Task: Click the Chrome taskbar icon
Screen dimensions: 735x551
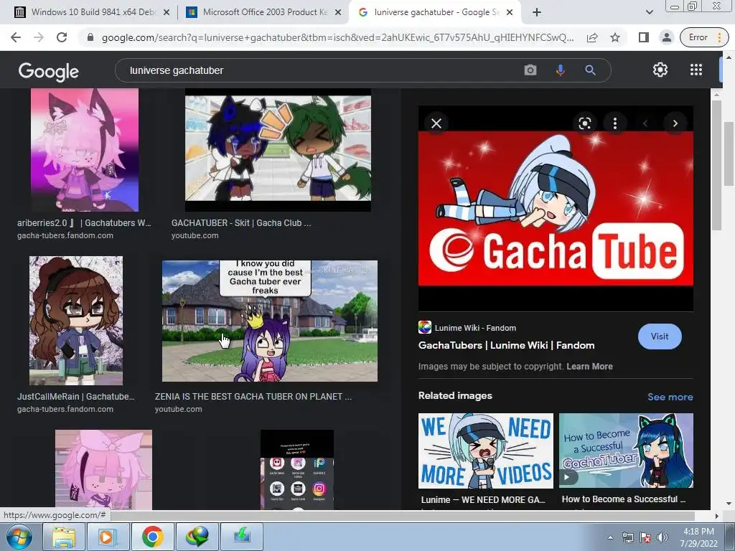Action: pyautogui.click(x=152, y=537)
